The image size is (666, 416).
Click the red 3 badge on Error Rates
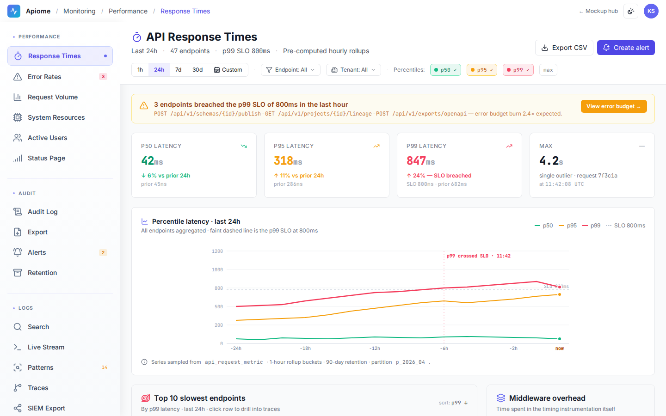tap(103, 77)
